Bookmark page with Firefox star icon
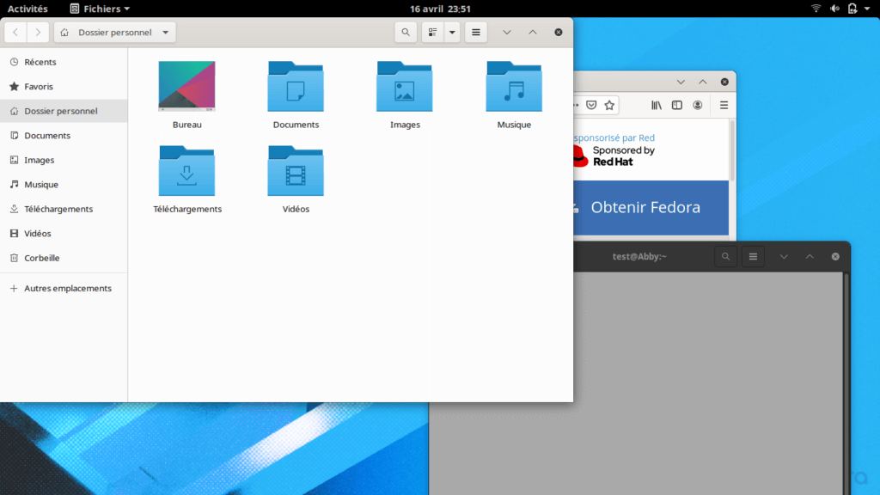 coord(609,105)
